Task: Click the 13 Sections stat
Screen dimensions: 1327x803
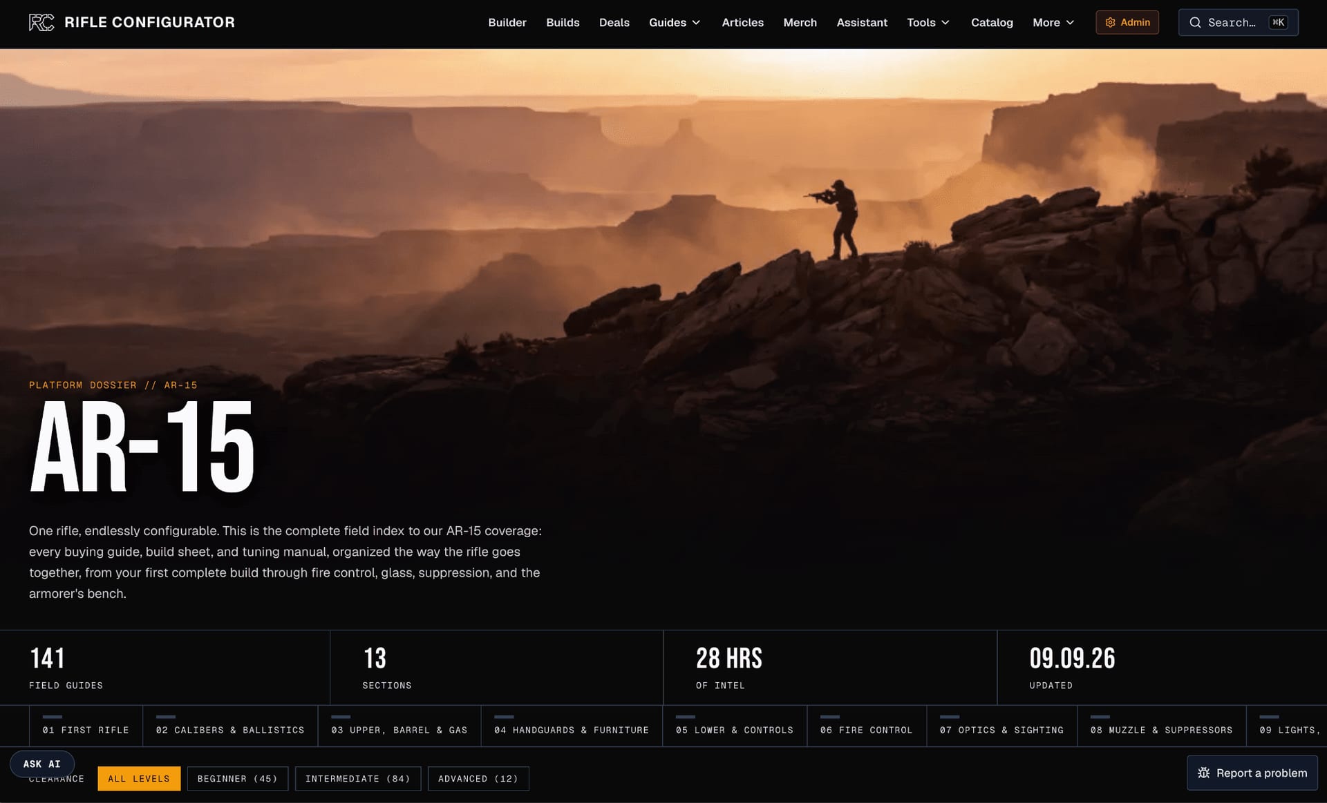Action: 497,668
